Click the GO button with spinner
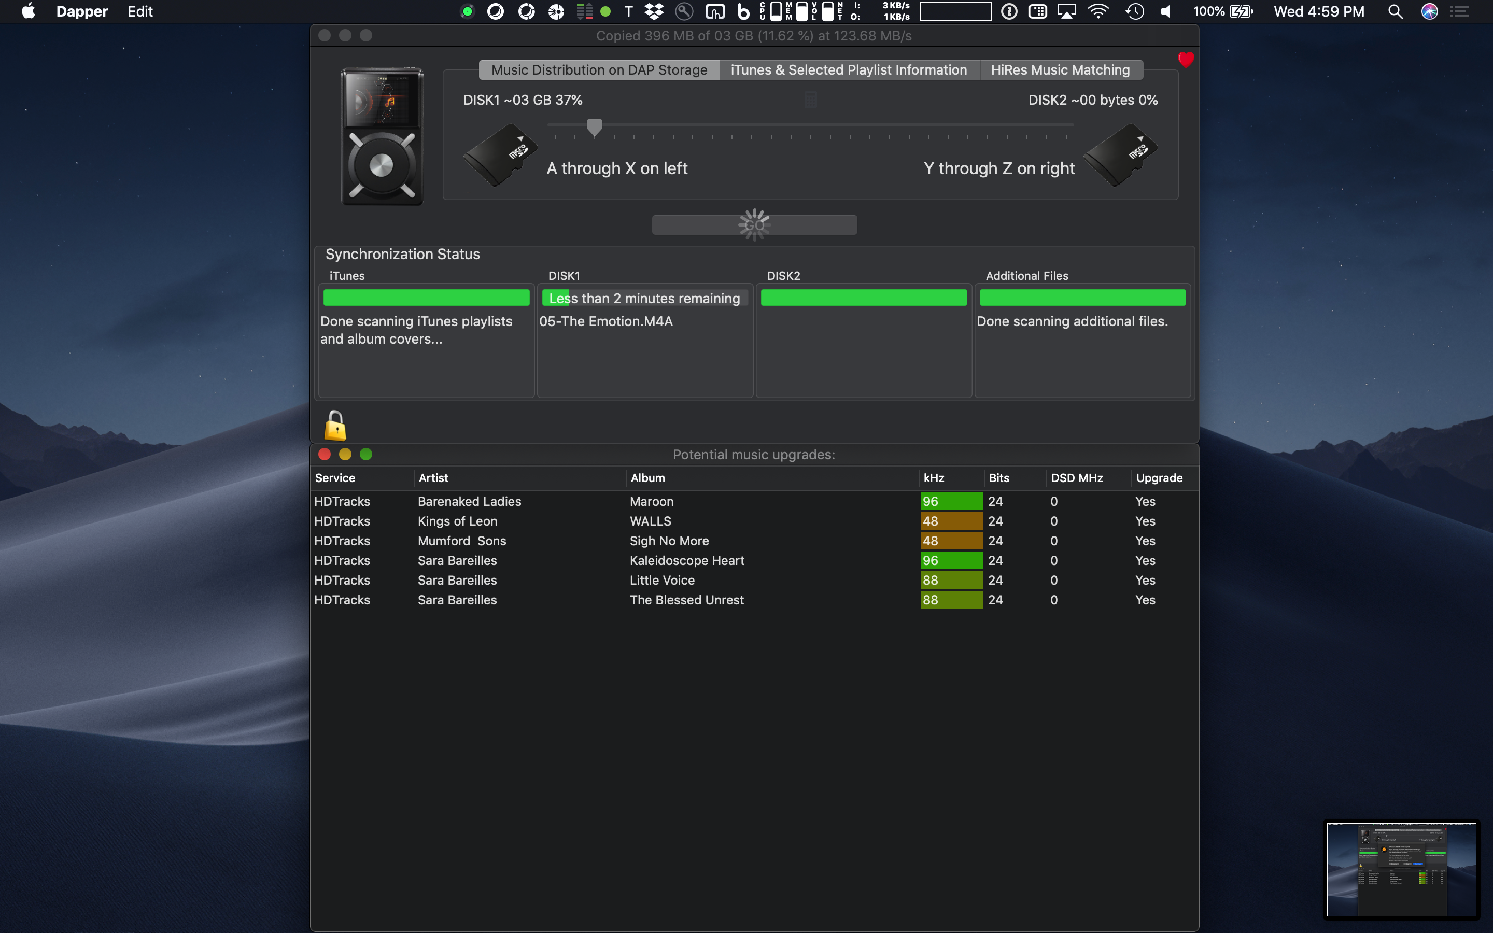 click(x=754, y=224)
